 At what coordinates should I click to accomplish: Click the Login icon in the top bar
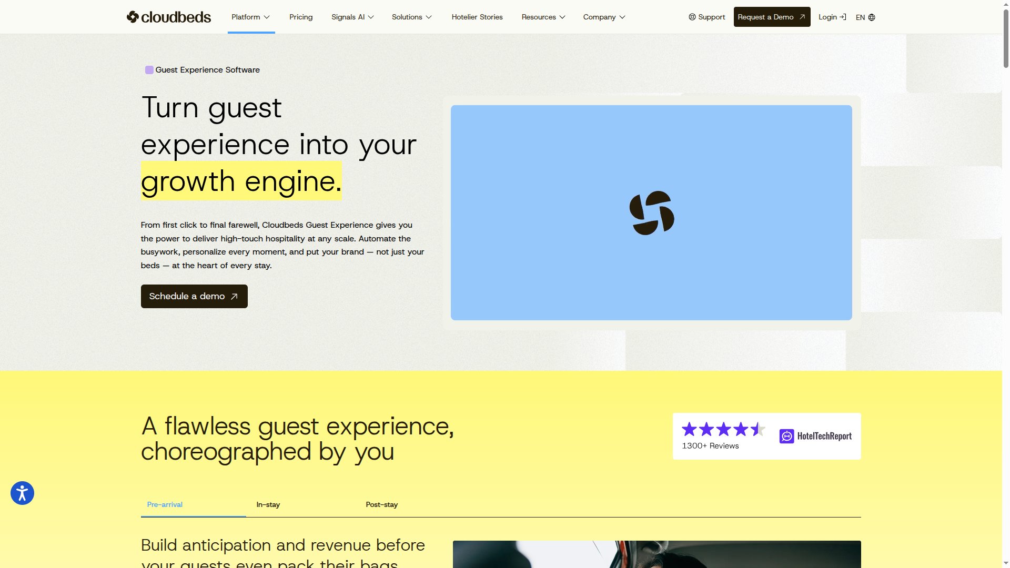(842, 17)
